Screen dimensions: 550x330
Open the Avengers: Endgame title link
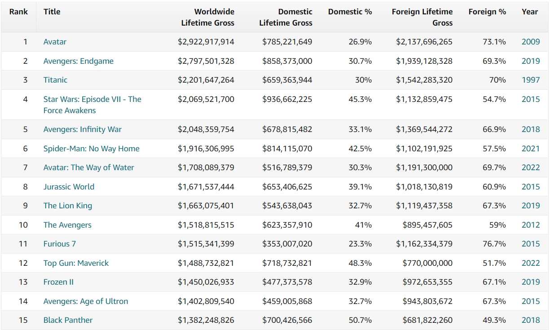tap(79, 61)
